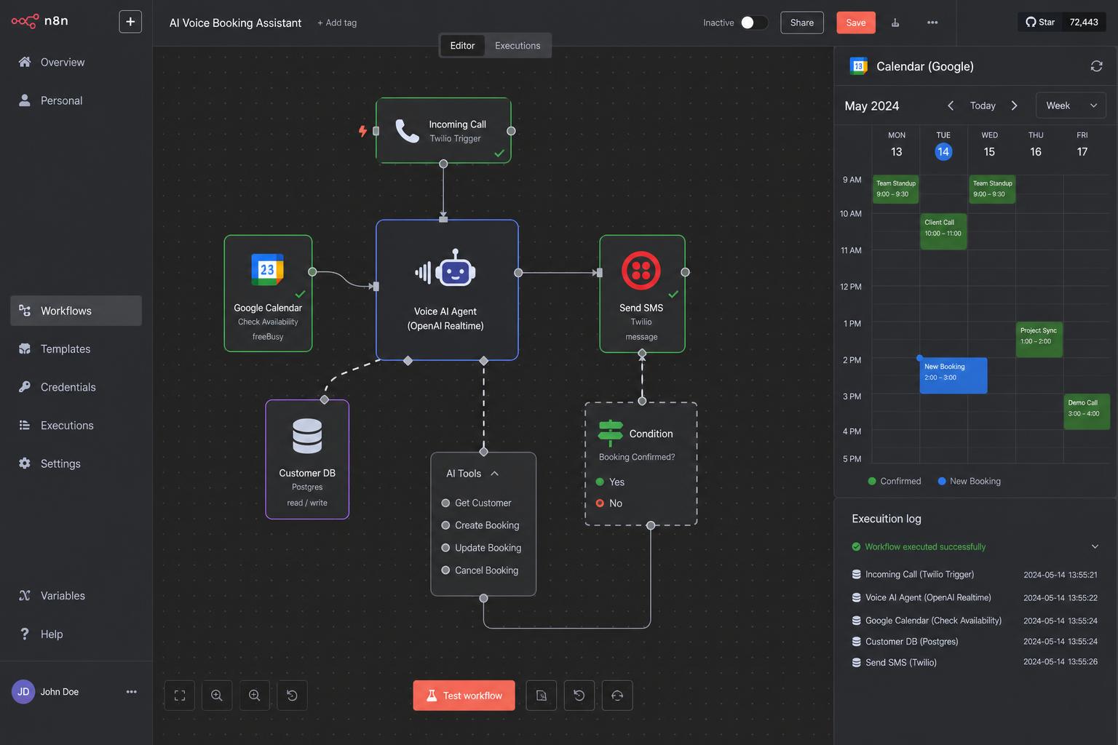This screenshot has width=1118, height=745.
Task: Go to previous week in calendar
Action: [x=951, y=105]
